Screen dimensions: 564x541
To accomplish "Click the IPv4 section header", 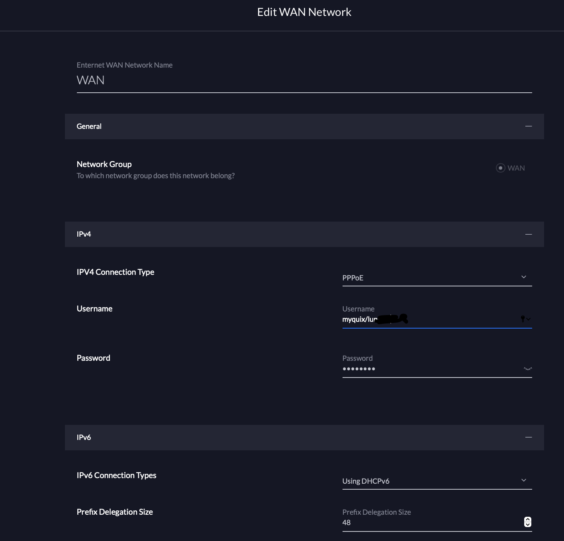I will coord(84,234).
